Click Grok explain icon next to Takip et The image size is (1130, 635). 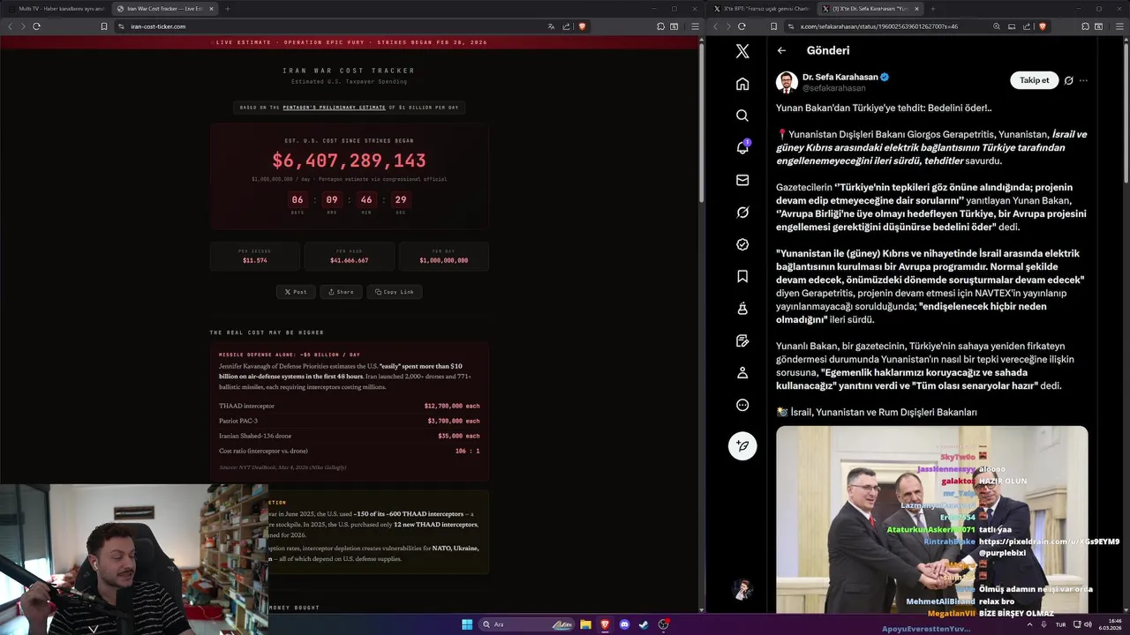tap(1068, 80)
